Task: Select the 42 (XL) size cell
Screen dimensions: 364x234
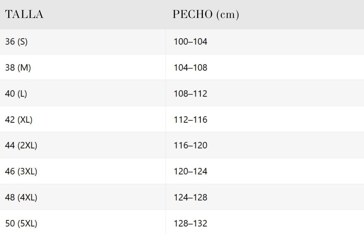Action: click(x=19, y=120)
